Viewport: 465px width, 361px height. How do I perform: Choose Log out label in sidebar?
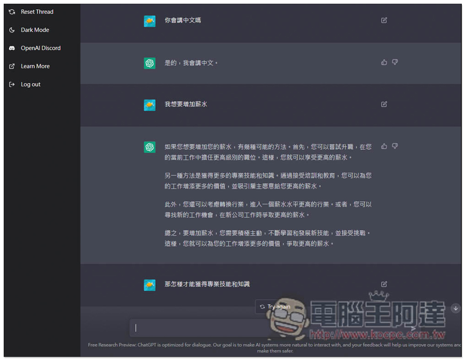pyautogui.click(x=31, y=84)
